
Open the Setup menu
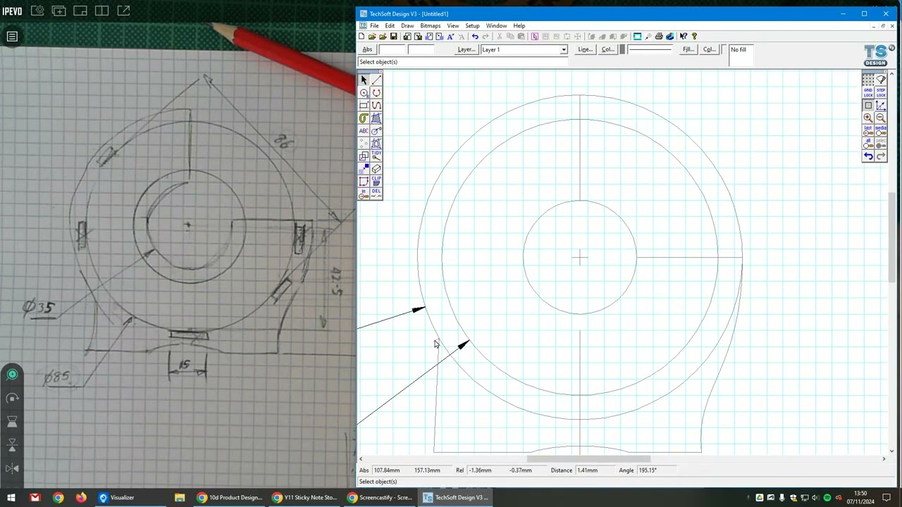click(472, 26)
